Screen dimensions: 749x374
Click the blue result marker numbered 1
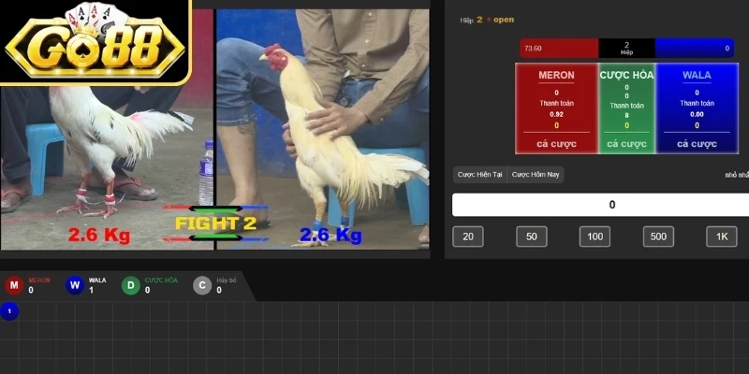pyautogui.click(x=9, y=311)
